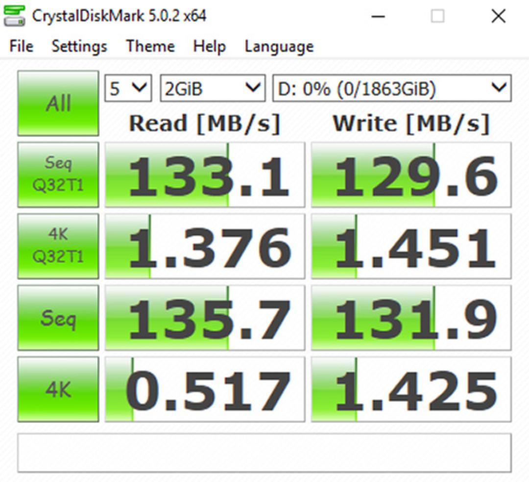The height and width of the screenshot is (482, 529).
Task: Select the 129.6 Seq Q32T1 write result
Action: (411, 175)
